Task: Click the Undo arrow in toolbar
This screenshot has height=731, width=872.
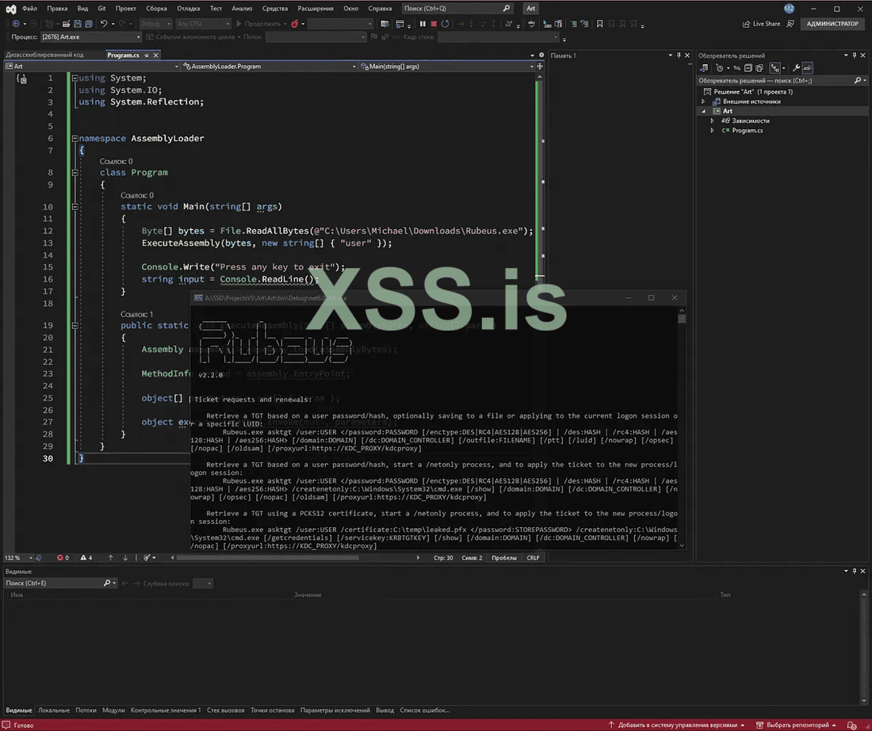Action: coord(104,24)
